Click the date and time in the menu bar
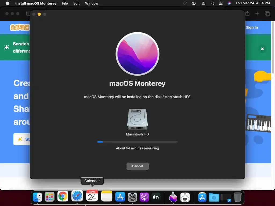The width and height of the screenshot is (275, 206). click(252, 3)
